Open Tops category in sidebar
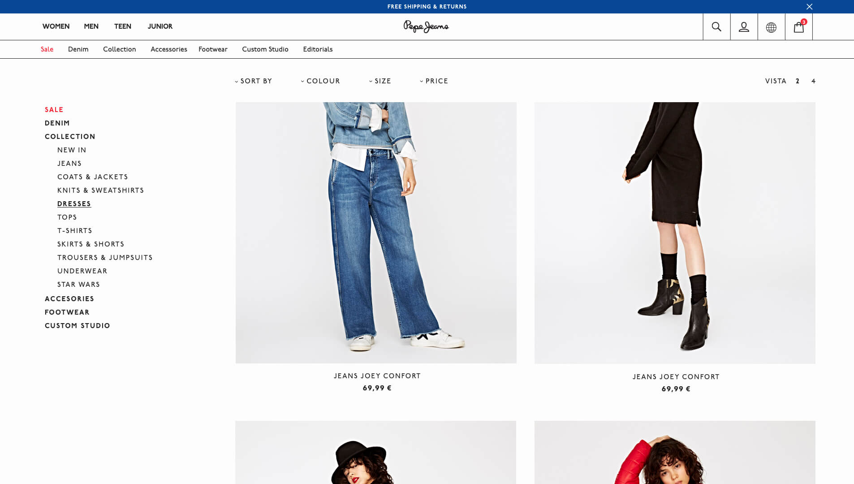 pos(67,217)
